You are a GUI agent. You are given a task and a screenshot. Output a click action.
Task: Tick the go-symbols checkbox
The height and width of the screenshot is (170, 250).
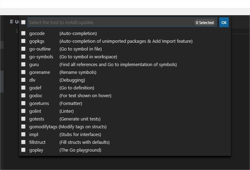point(23,57)
